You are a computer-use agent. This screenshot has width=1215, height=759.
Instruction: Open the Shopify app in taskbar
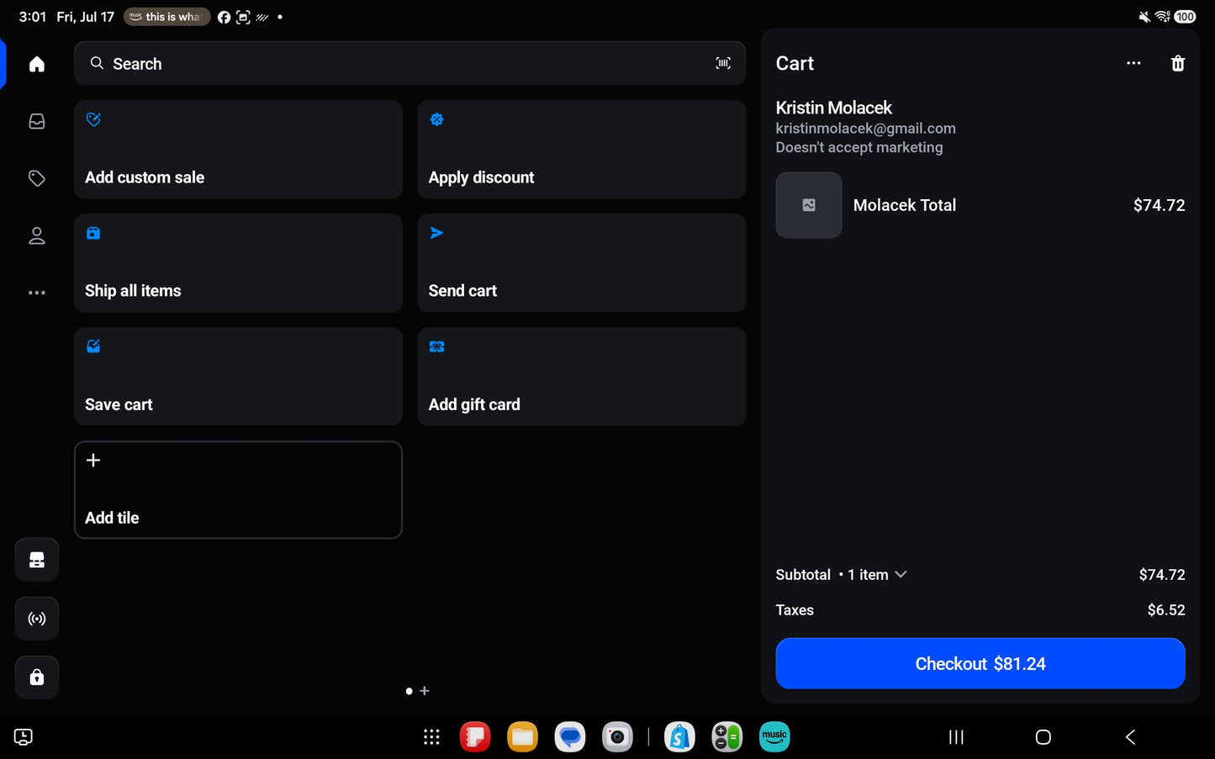click(679, 737)
